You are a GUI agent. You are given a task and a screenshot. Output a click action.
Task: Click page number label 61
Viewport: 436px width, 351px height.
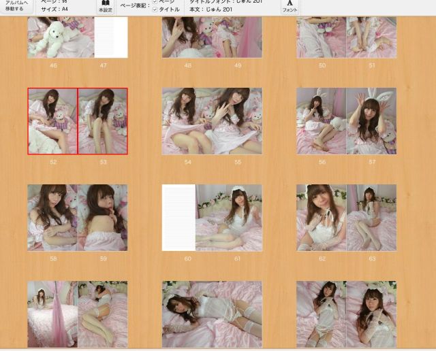coord(237,258)
